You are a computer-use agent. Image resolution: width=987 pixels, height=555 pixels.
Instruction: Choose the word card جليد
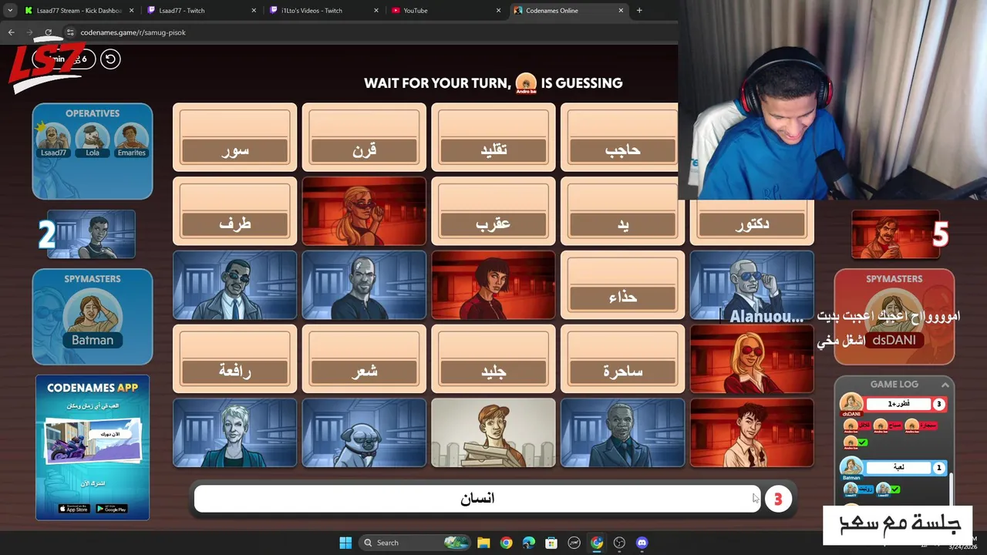493,359
